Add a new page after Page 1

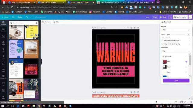138,28
